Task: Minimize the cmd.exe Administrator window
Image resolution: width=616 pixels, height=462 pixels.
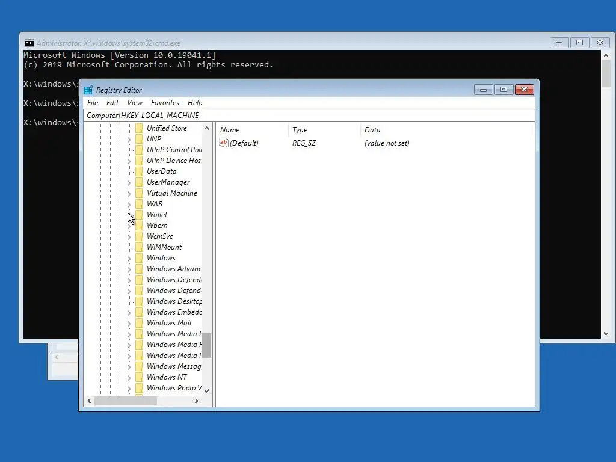Action: [559, 43]
